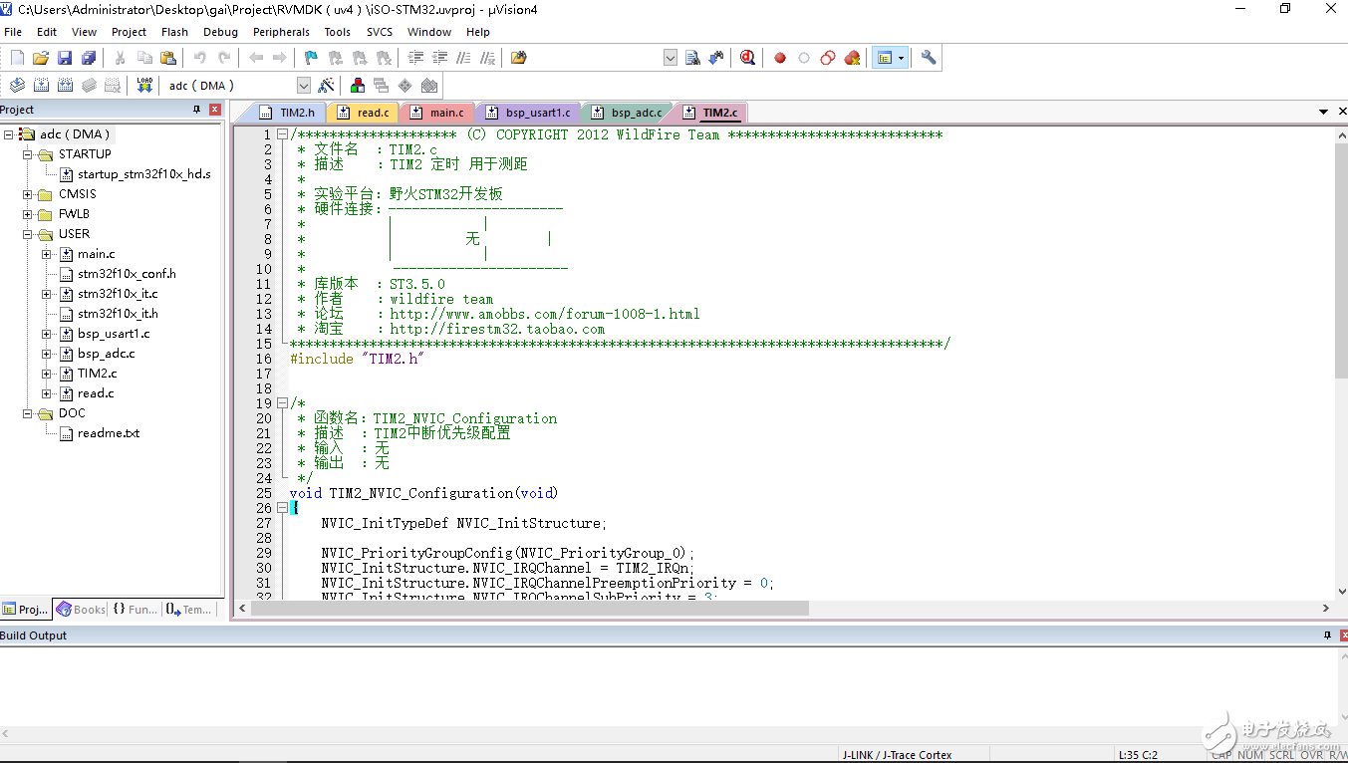Image resolution: width=1348 pixels, height=763 pixels.
Task: Expand main.c in the project tree
Action: pos(47,254)
